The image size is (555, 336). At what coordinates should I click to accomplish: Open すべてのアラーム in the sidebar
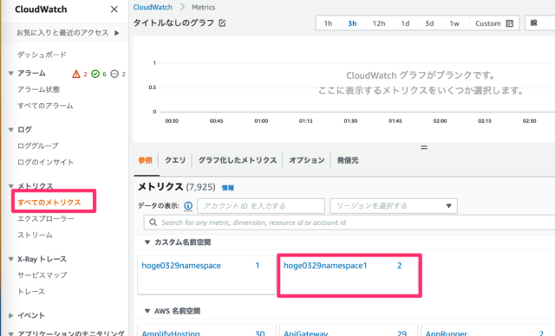click(45, 106)
